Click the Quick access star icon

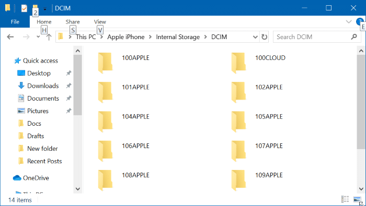click(17, 60)
